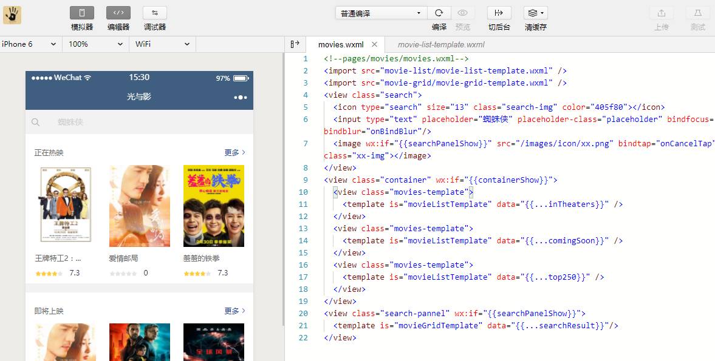Open the 普通编译 compile mode dropdown
The image size is (715, 361).
(381, 13)
